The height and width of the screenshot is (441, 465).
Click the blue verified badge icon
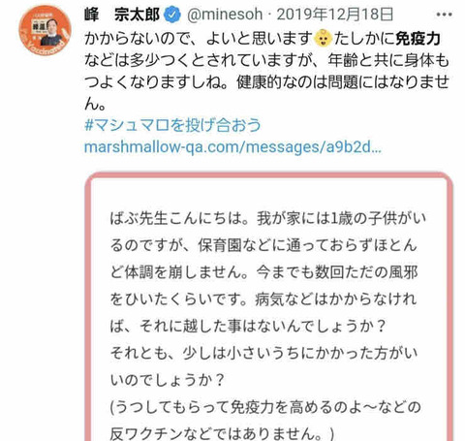172,15
